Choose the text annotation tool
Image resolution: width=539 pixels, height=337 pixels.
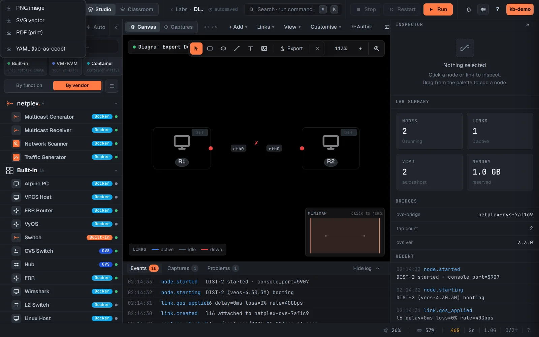[x=251, y=49]
